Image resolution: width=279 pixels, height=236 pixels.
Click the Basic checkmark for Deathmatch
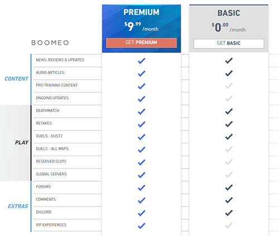(229, 111)
